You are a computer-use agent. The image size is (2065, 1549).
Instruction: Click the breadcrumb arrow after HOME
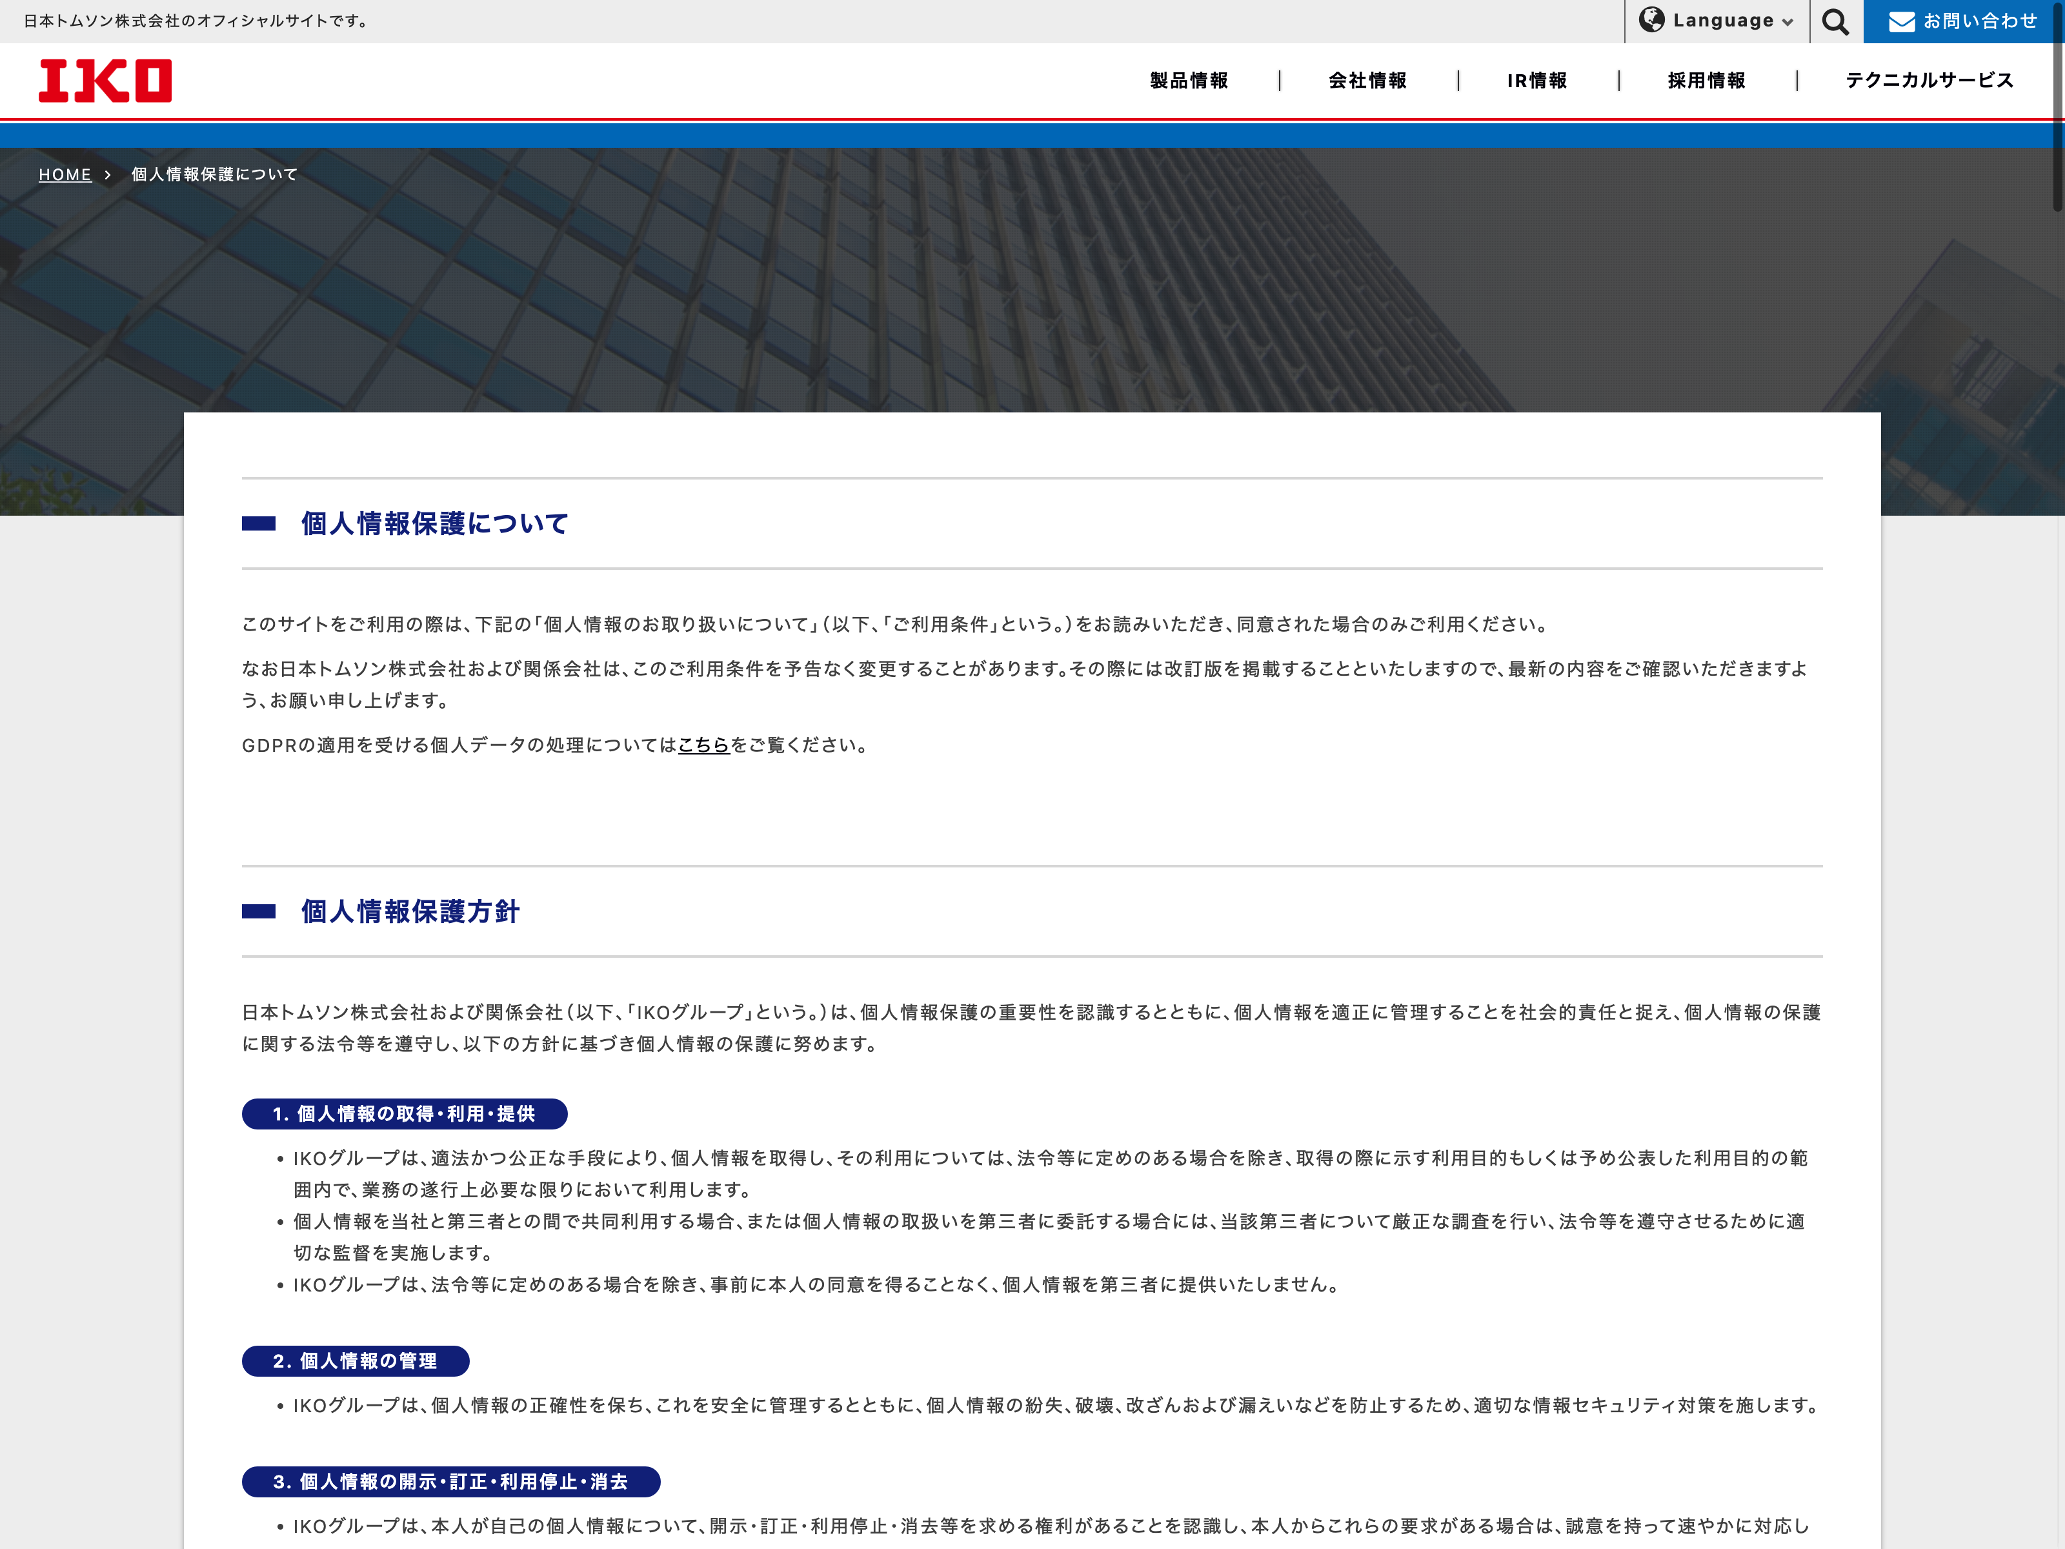point(108,175)
